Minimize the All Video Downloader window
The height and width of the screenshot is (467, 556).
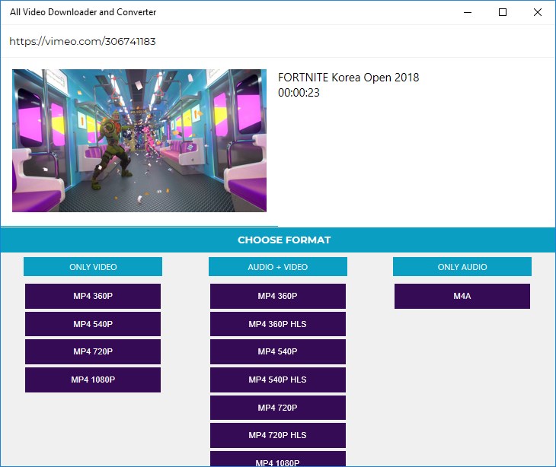pos(468,12)
